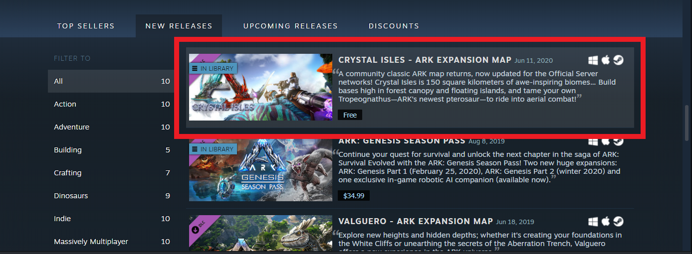Open Crystal Isles - ARK Expansion Map title

[x=425, y=60]
